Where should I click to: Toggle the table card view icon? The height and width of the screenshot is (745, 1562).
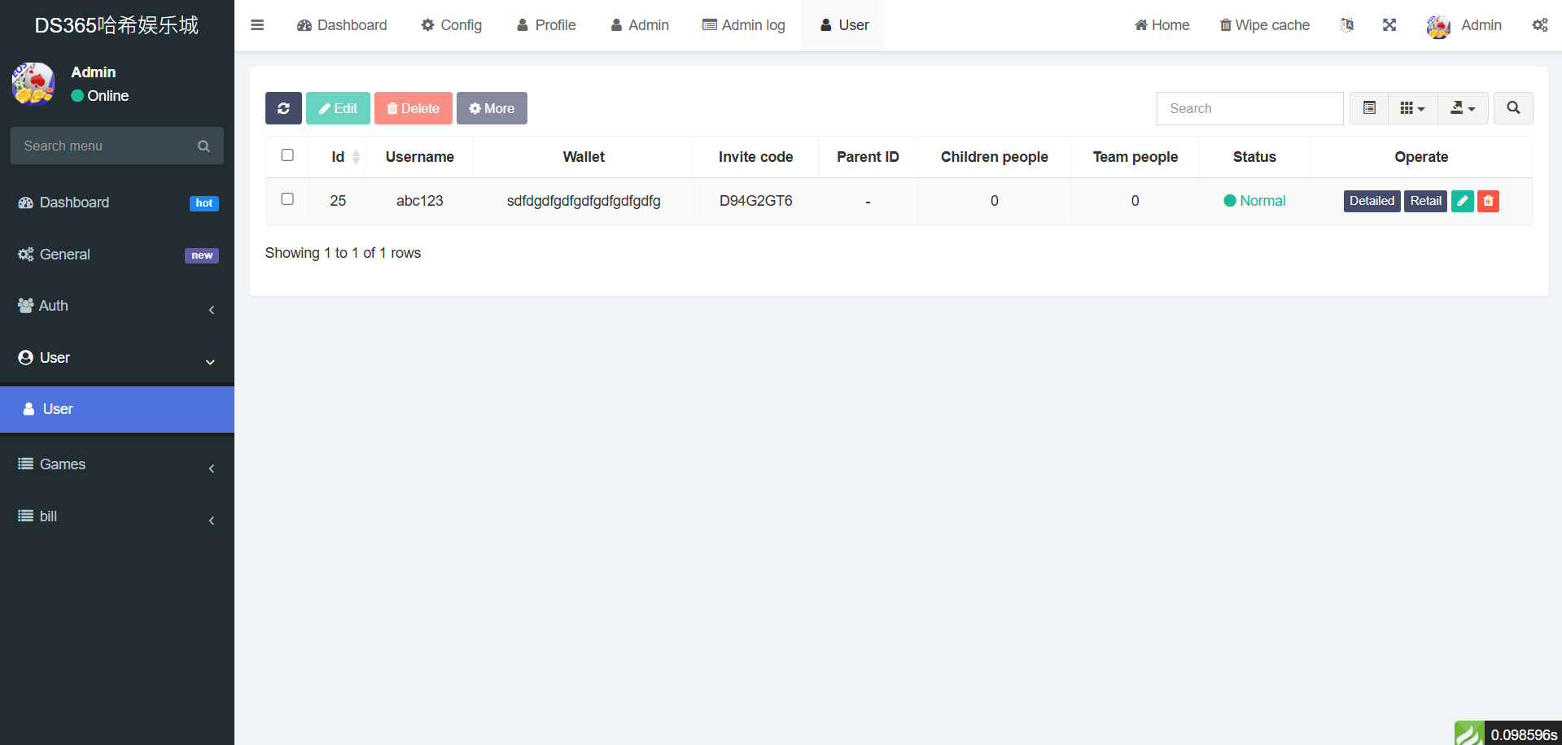(x=1369, y=108)
